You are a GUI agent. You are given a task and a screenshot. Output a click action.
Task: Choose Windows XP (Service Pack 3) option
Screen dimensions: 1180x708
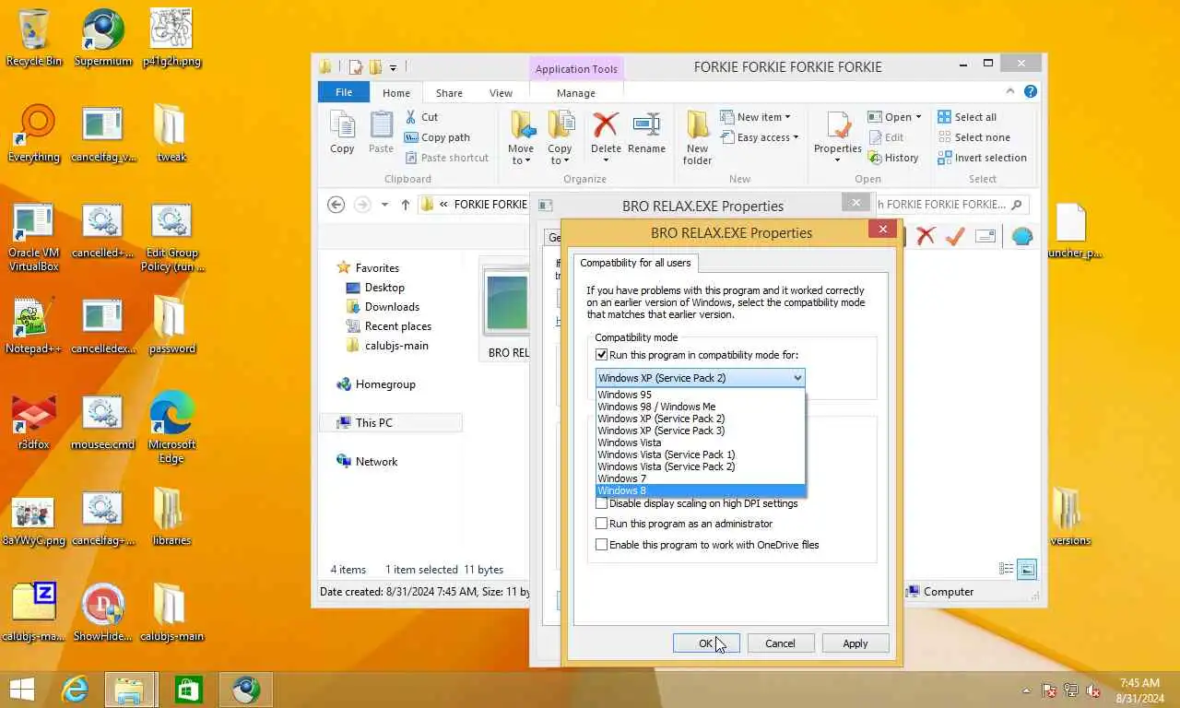coord(701,431)
